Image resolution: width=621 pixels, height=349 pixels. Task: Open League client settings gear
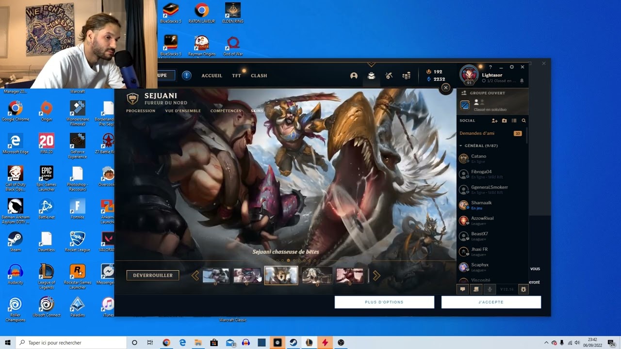click(x=511, y=67)
